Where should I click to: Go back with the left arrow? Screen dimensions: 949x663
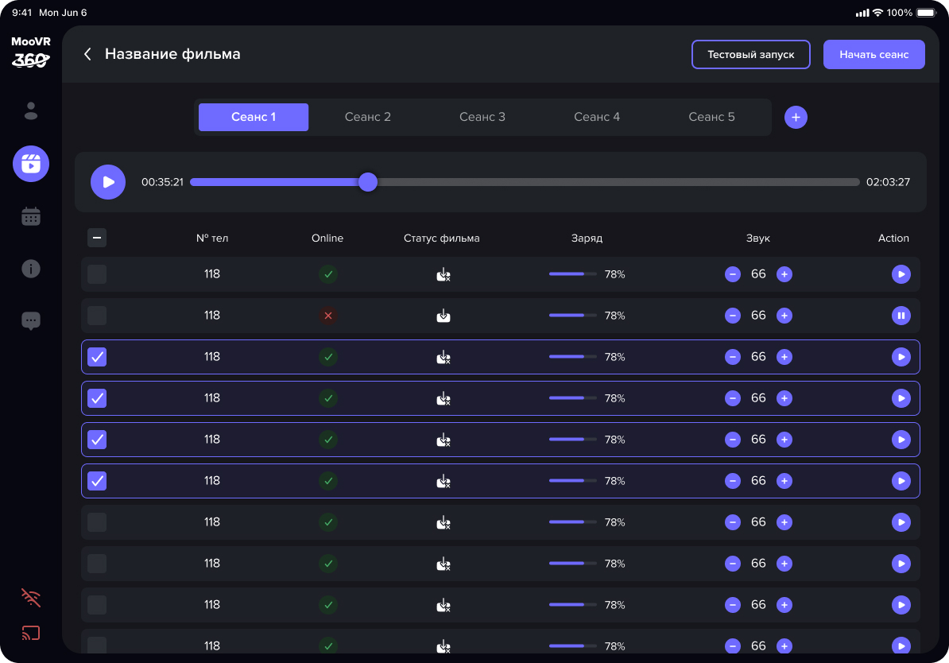coord(87,54)
